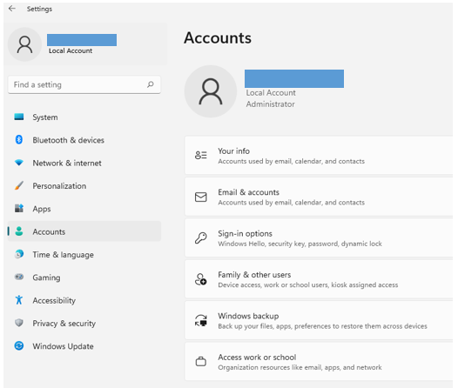Open Access work or school
Screen dimensions: 458x388
[x=319, y=361]
